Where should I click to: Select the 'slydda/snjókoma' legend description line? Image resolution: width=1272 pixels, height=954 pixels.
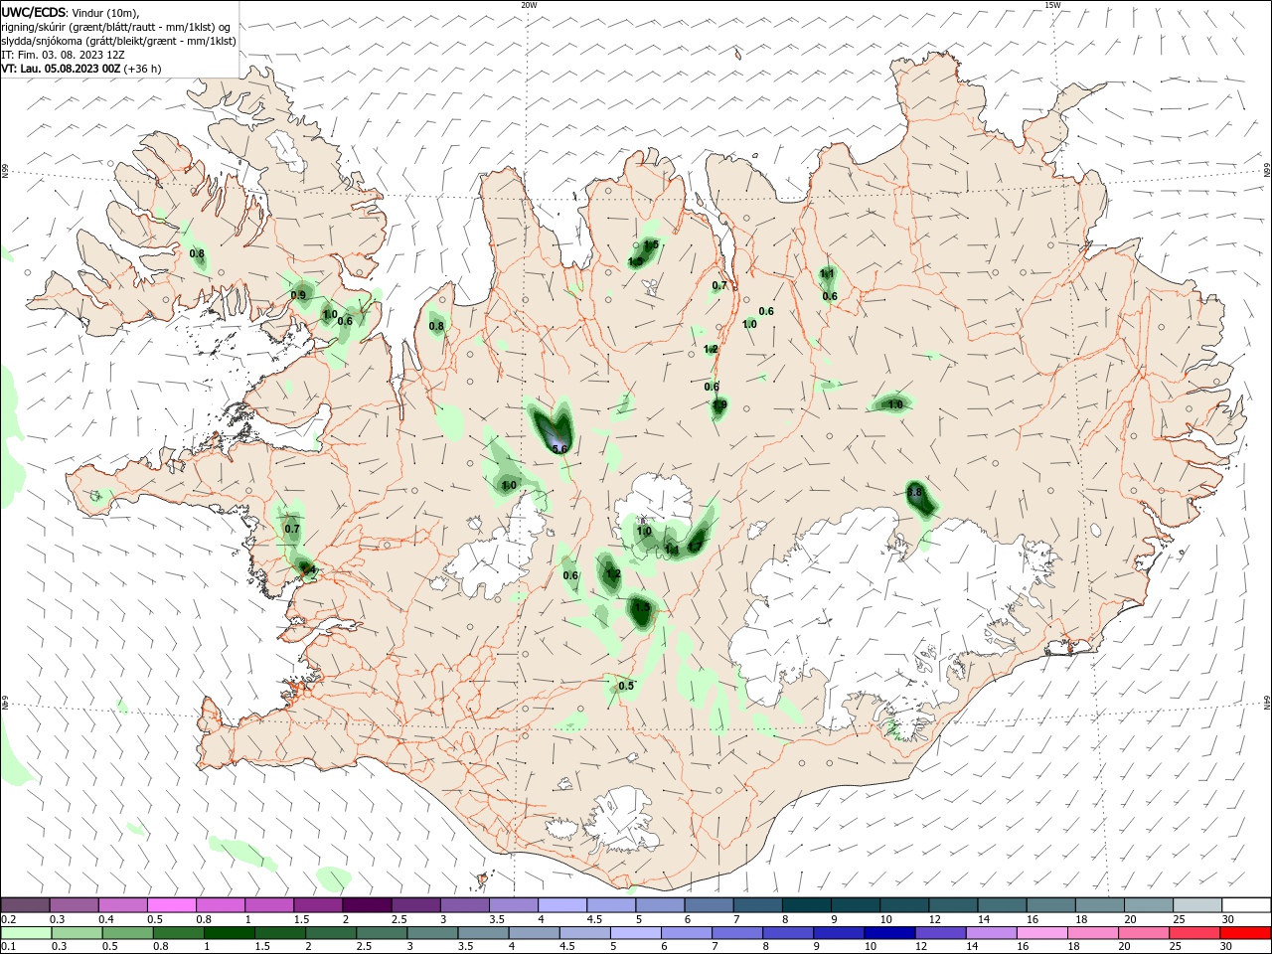coord(118,41)
